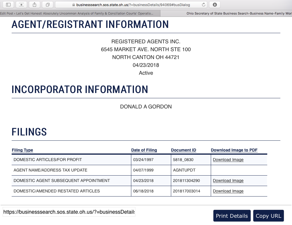Open the Top Sites star button
The height and width of the screenshot is (225, 292).
point(21,5)
